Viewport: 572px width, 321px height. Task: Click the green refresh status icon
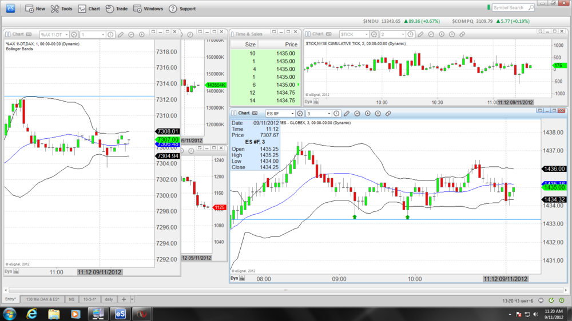pyautogui.click(x=551, y=300)
